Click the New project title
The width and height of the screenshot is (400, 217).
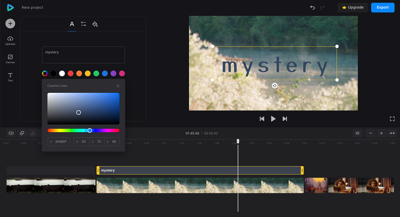coord(32,7)
